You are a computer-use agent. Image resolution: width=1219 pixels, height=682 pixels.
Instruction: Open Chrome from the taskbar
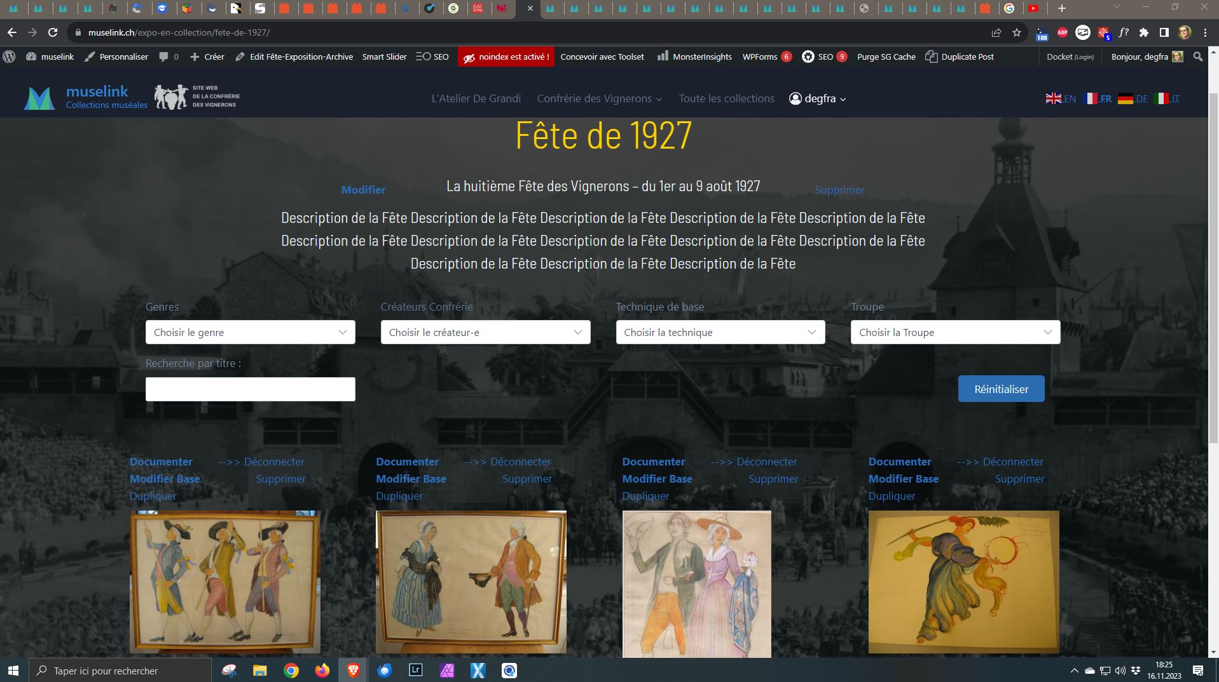[x=291, y=671]
